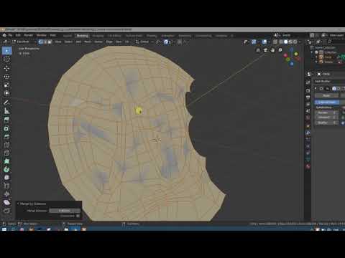
Task: Open the Modifier properties wrench tab
Action: [x=308, y=133]
